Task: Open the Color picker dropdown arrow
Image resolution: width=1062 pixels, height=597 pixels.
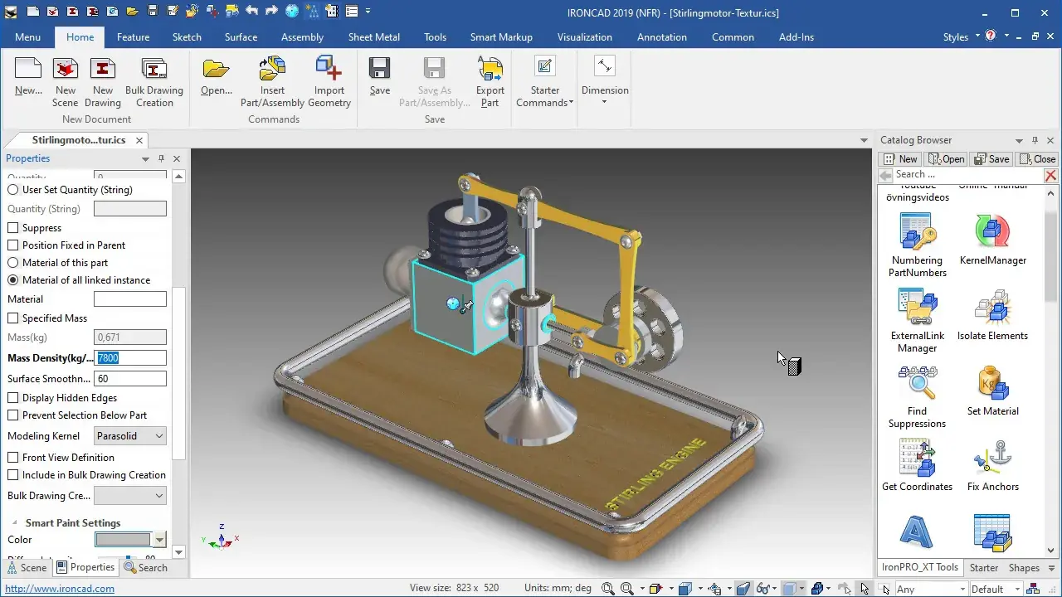Action: (x=160, y=540)
